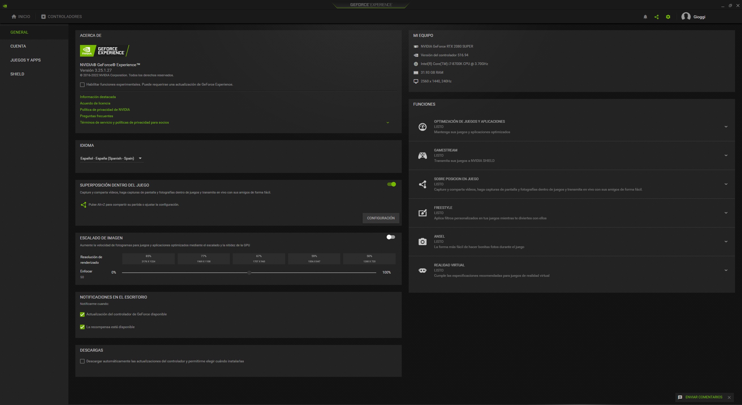The image size is (742, 405).
Task: Dismiss the Enviar Comentarios bar
Action: 729,397
